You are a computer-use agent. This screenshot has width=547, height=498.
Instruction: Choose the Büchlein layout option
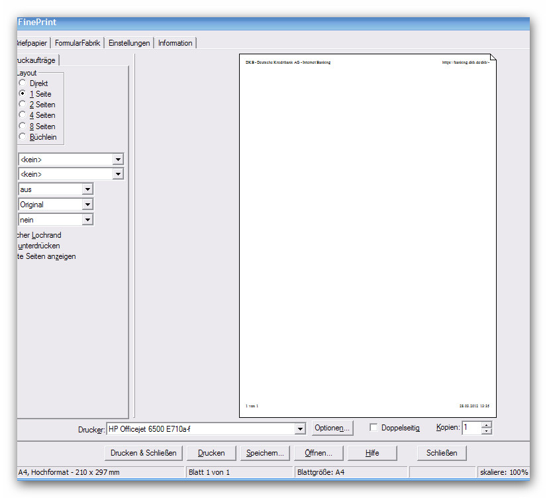[23, 137]
